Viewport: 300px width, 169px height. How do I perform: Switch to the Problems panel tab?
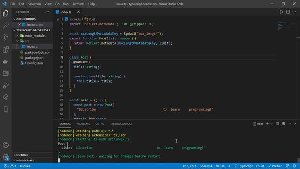pos(83,124)
